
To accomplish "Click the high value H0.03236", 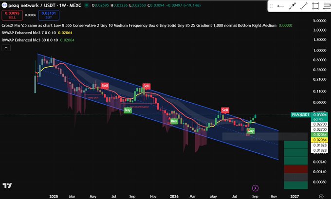I will [x=119, y=5].
